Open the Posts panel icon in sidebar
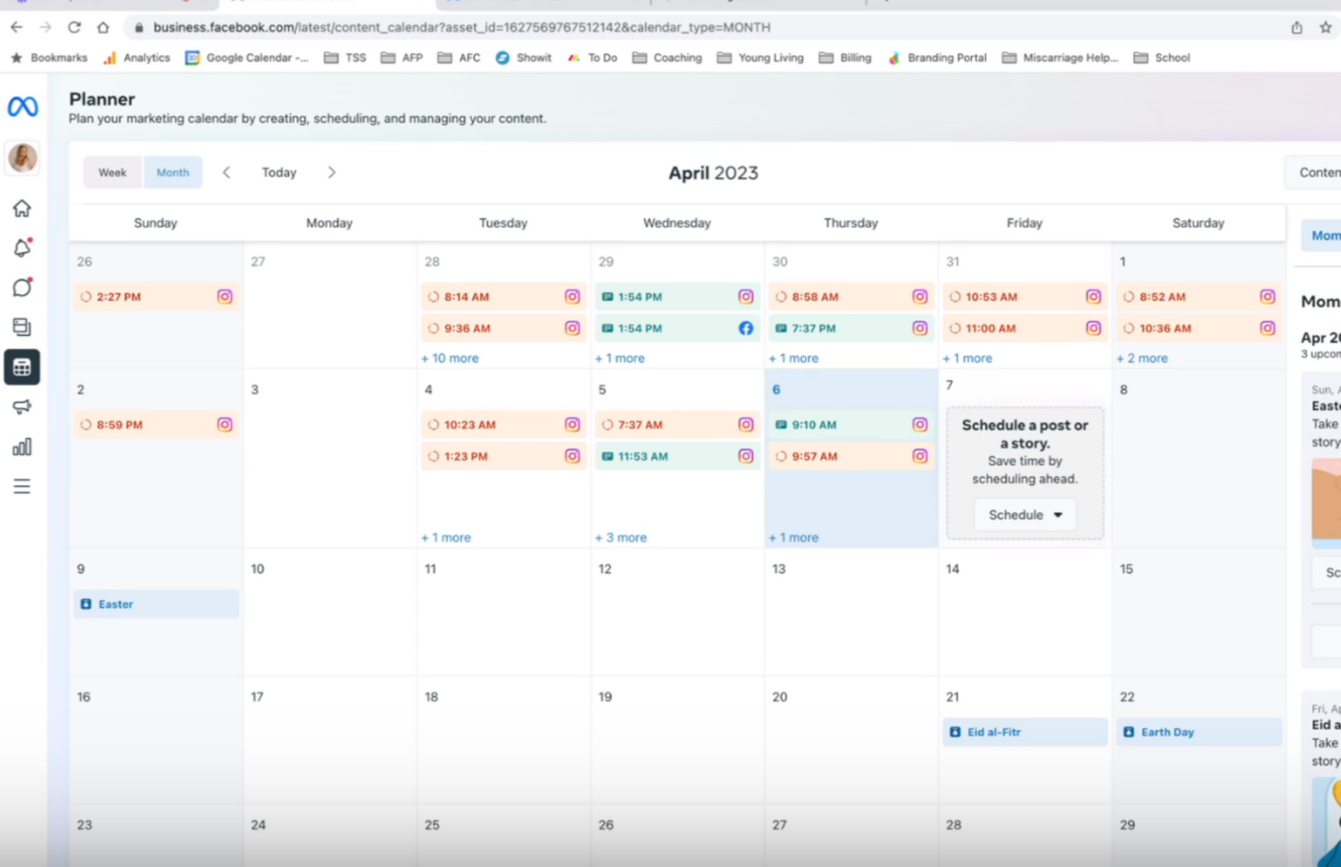The width and height of the screenshot is (1341, 867). (22, 327)
